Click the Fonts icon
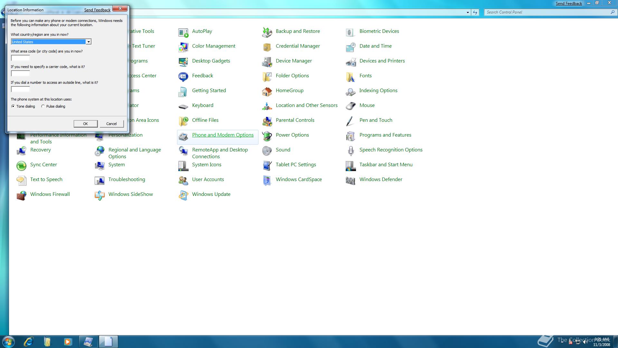Viewport: 618px width, 348px height. [351, 77]
